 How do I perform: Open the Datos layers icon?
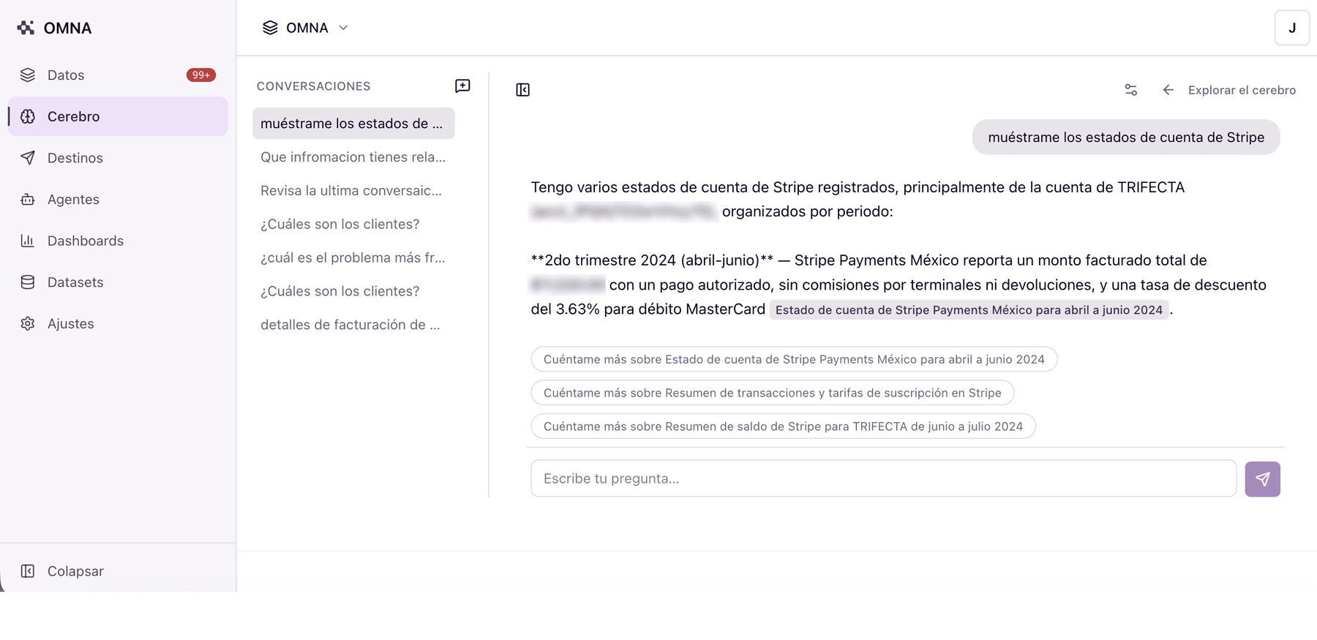click(28, 75)
